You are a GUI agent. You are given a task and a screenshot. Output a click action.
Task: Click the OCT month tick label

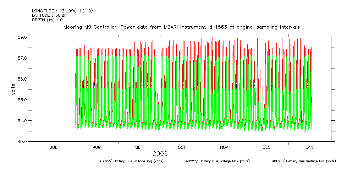(182, 147)
